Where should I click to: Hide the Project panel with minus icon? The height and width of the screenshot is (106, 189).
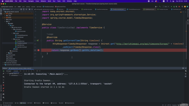pyautogui.click(x=32, y=9)
